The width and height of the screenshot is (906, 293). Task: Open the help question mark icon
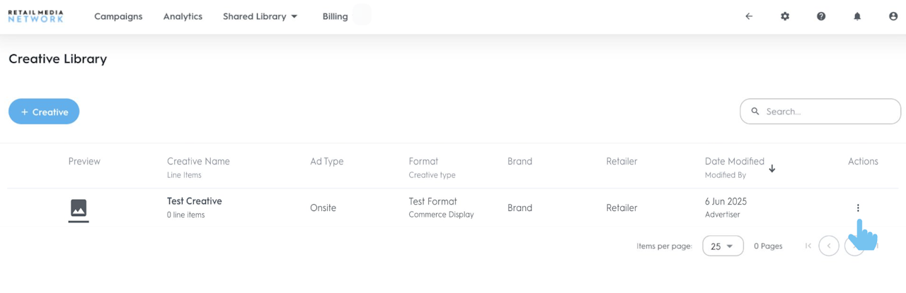click(821, 16)
